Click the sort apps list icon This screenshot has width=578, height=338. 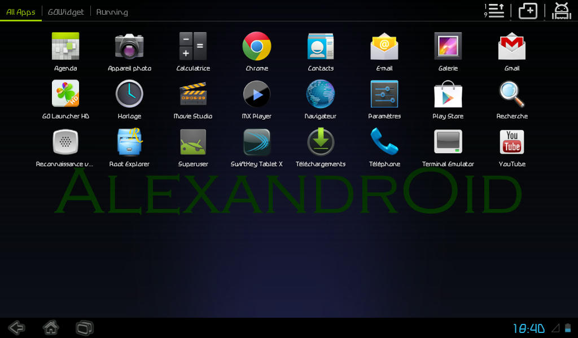click(494, 11)
